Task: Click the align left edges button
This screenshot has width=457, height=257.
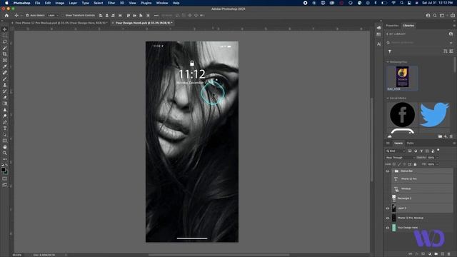Action: tap(101, 16)
